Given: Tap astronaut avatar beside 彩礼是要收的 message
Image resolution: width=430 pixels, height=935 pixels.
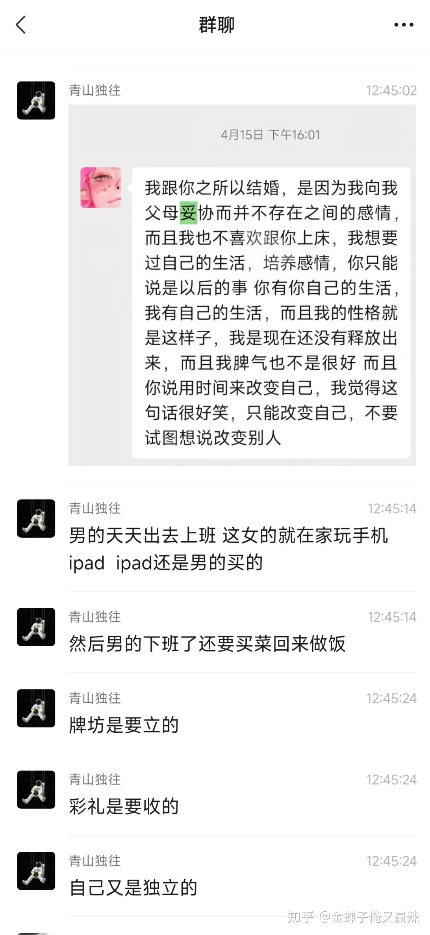Looking at the screenshot, I should (36, 790).
